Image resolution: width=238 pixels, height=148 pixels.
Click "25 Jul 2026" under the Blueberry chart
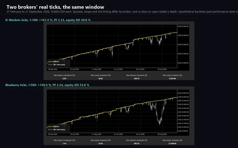click(140, 134)
